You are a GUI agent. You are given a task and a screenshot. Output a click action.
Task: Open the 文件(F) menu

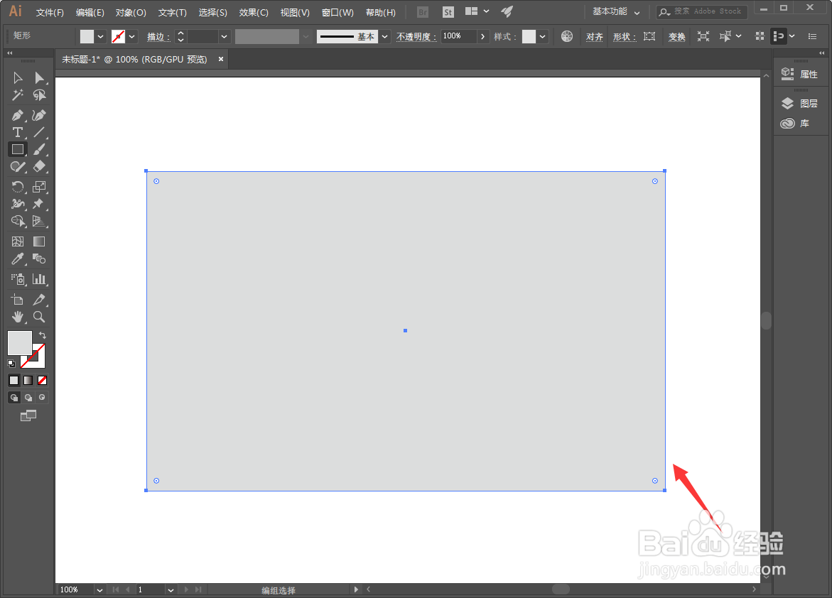(50, 12)
